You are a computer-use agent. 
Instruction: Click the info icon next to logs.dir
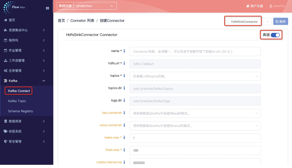(x=124, y=100)
